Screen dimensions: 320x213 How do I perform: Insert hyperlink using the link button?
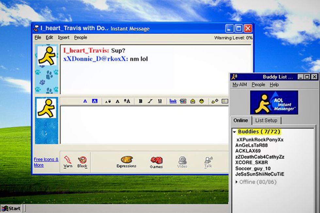pyautogui.click(x=173, y=101)
